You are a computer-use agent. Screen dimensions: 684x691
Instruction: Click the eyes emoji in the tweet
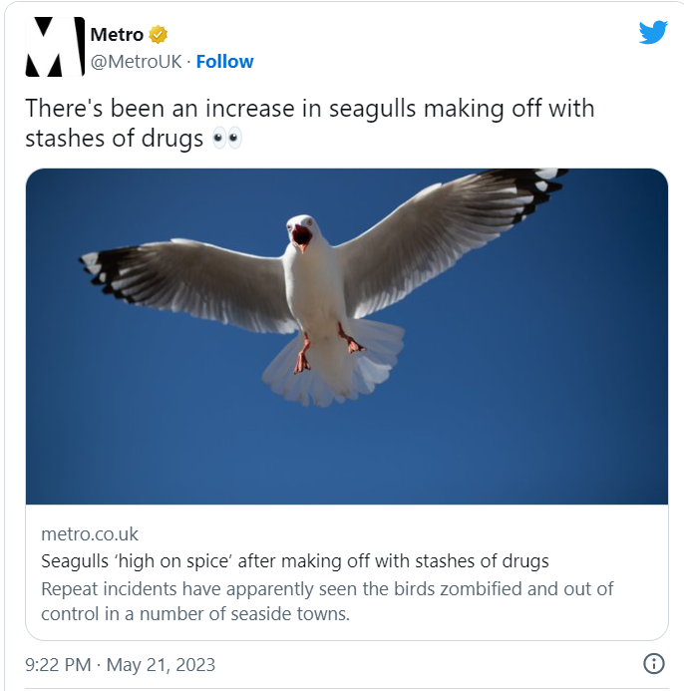(x=227, y=139)
